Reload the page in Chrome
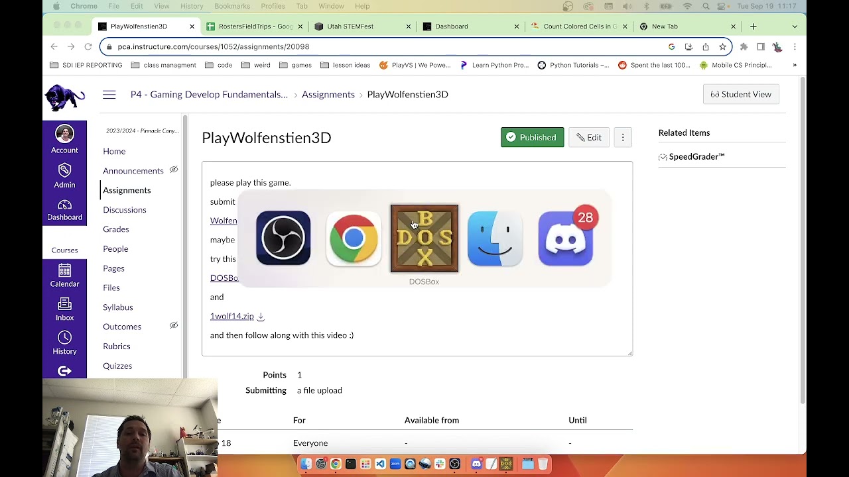Screen dimensions: 849x477 pyautogui.click(x=88, y=46)
